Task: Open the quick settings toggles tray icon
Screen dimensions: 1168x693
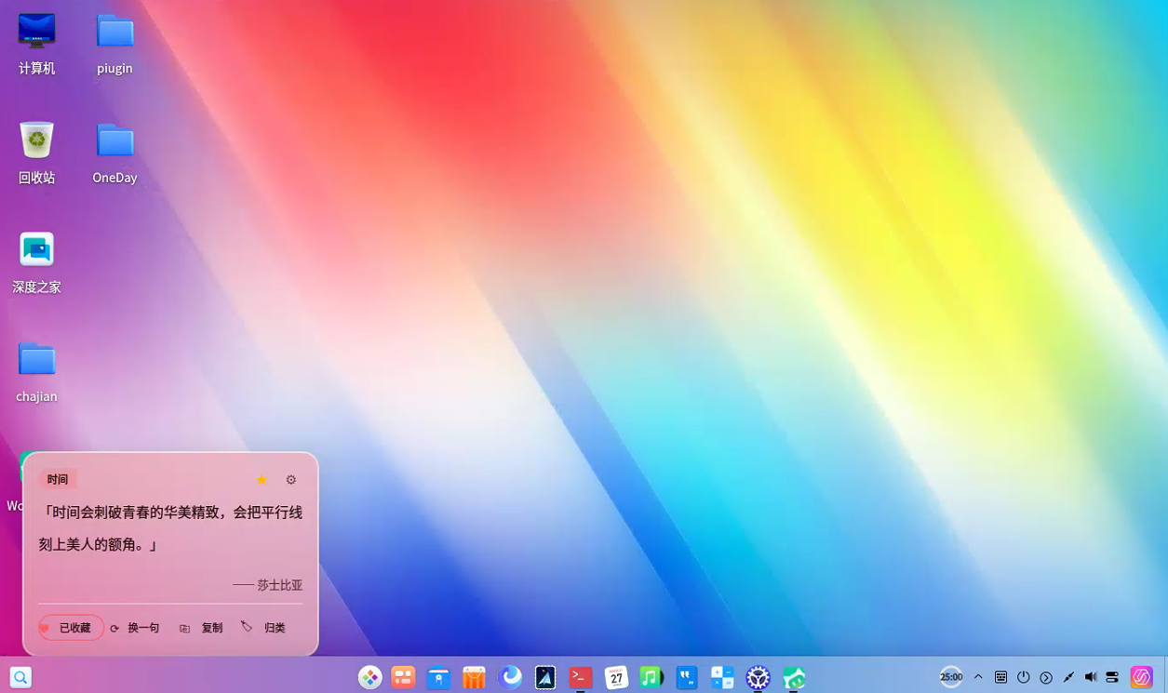Action: click(1112, 677)
